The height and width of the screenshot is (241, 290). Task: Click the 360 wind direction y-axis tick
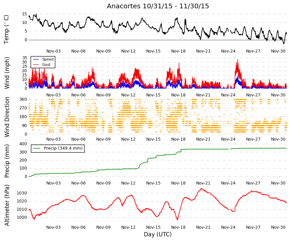(x=23, y=99)
